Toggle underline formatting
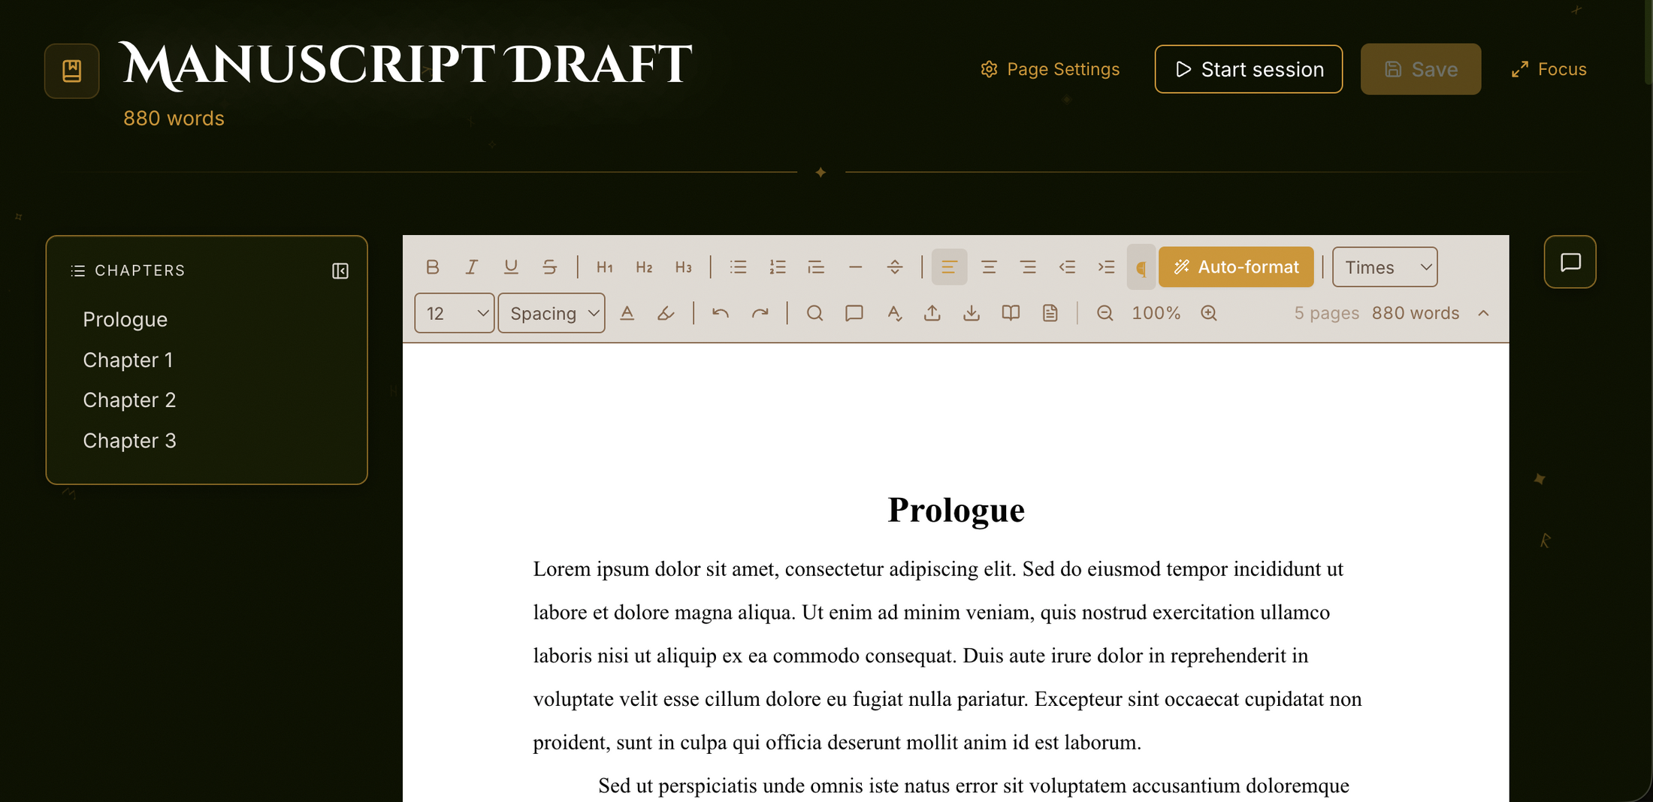1653x802 pixels. (511, 267)
